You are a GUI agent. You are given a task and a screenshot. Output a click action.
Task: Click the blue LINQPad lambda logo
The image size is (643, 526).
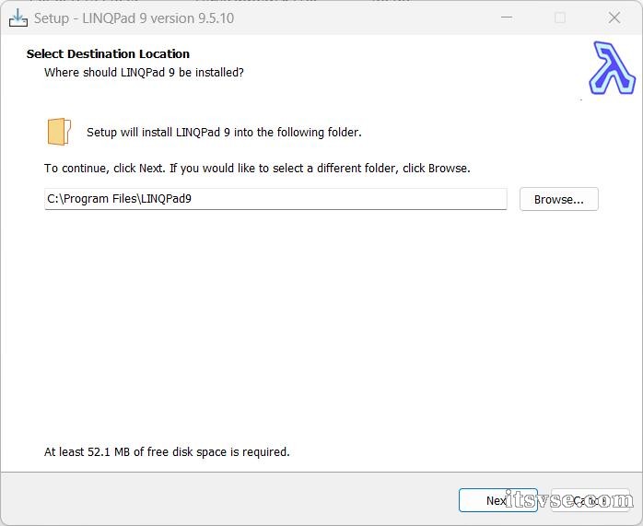tap(612, 69)
